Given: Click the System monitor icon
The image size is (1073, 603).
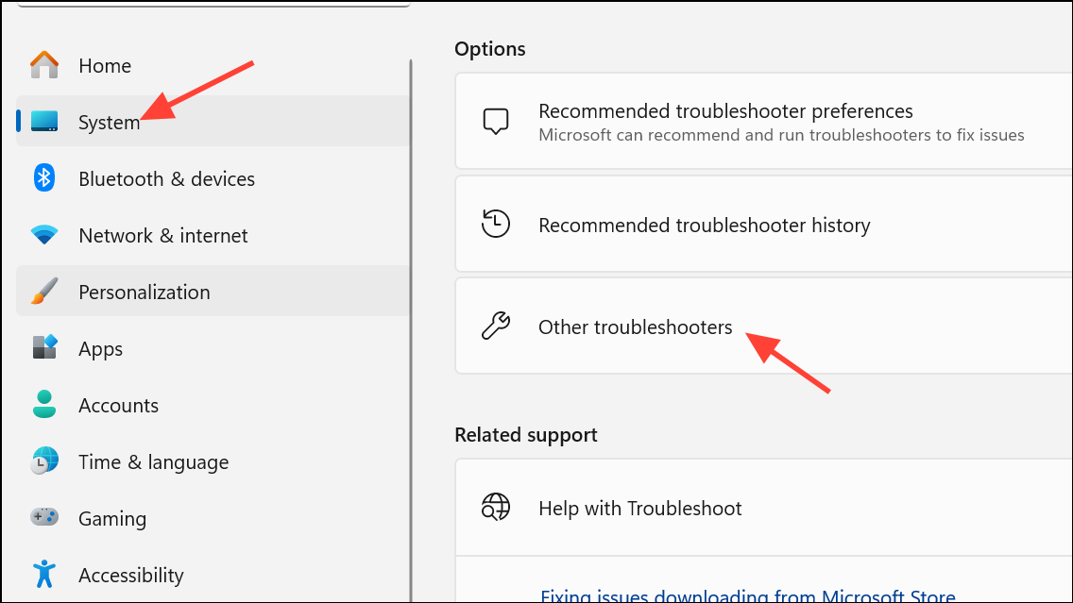Looking at the screenshot, I should [44, 122].
